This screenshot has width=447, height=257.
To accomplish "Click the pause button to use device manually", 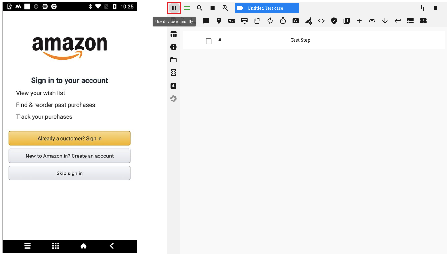I will [x=174, y=8].
